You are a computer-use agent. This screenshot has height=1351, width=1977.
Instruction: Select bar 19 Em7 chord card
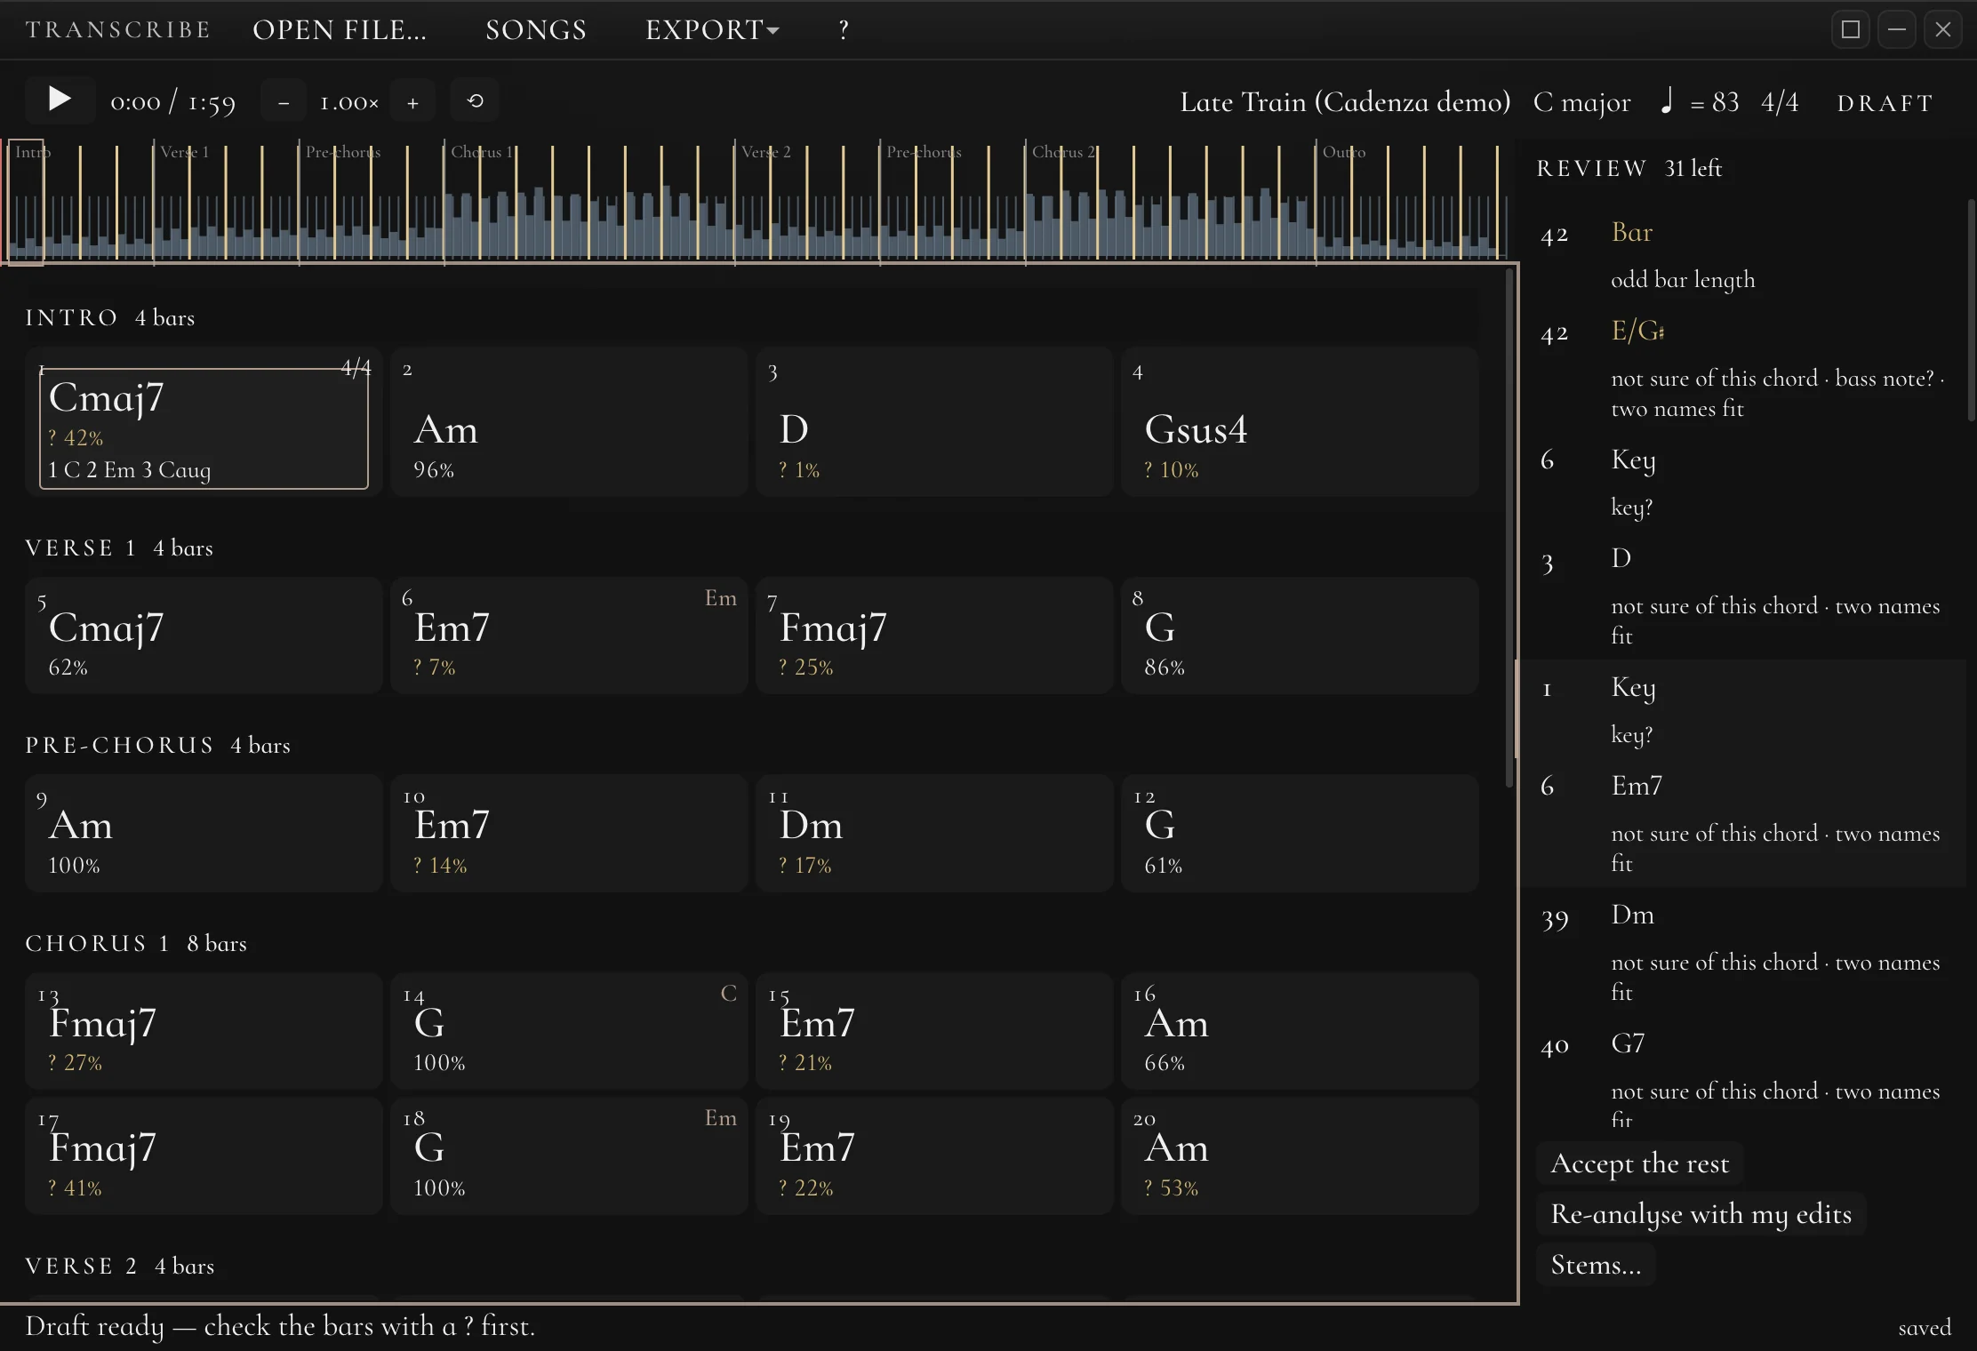(934, 1156)
